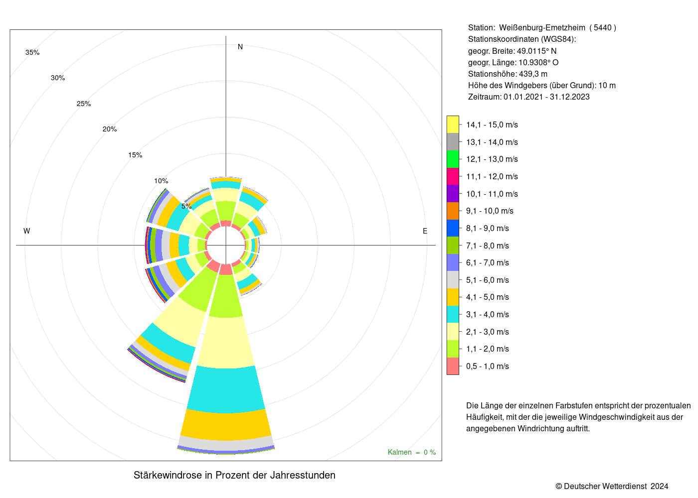Image resolution: width=698 pixels, height=498 pixels.
Task: Click the west compass label "W"
Action: point(27,231)
